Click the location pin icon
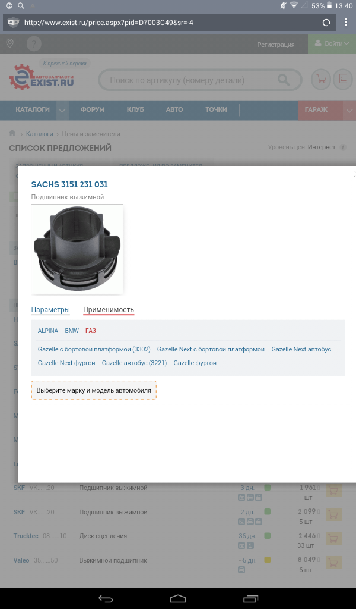This screenshot has width=356, height=609. [10, 43]
